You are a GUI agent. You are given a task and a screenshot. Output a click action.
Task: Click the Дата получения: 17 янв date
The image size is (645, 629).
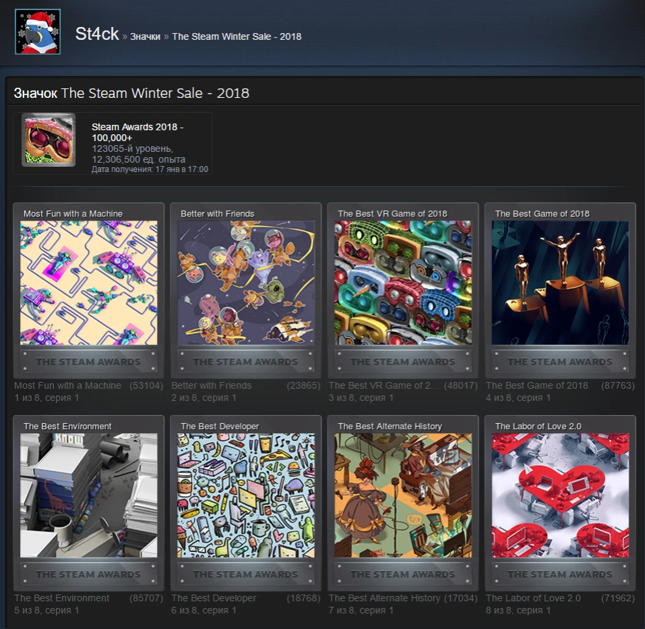[x=150, y=169]
